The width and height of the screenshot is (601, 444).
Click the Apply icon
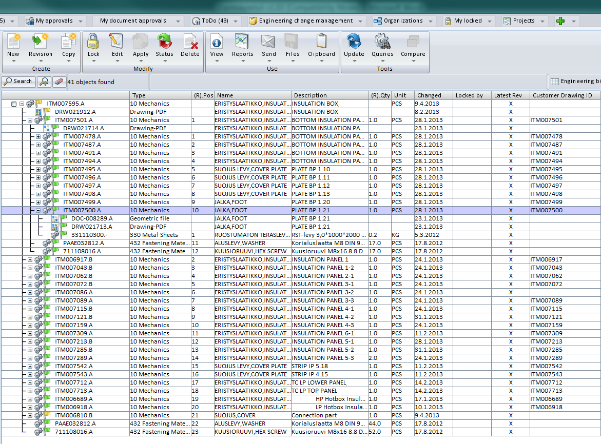140,42
